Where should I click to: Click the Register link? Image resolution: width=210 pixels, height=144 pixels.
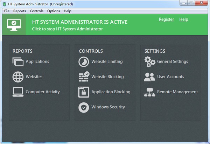tap(166, 19)
